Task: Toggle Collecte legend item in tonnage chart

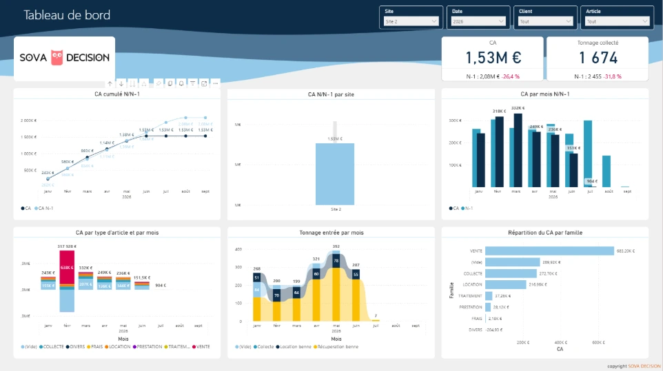Action: pos(263,347)
